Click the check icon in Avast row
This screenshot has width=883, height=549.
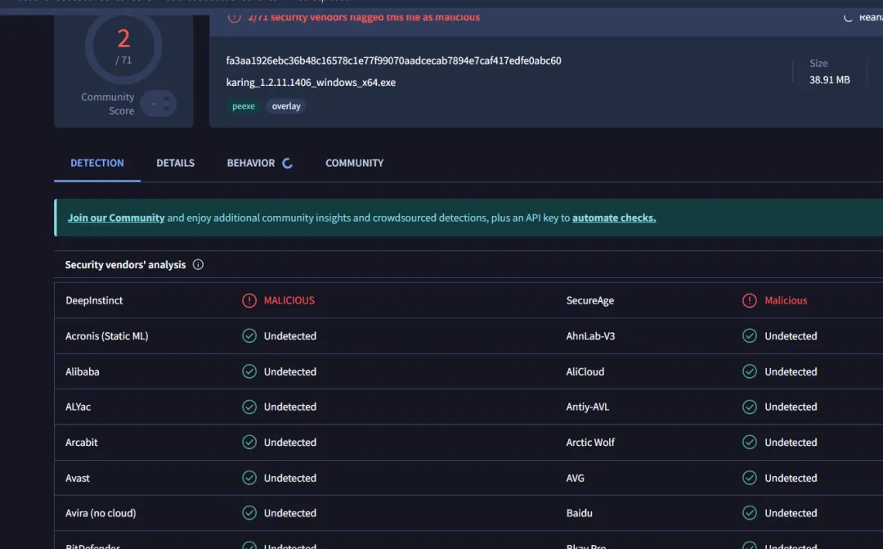point(249,478)
